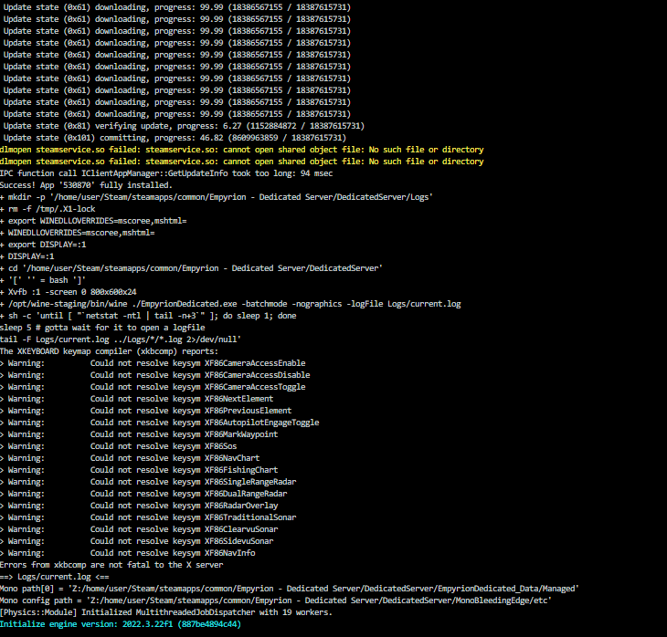Screen dimensions: 667x637
Task: Select the 'IClientAppManager::GetUpdateInfo took too long' line
Action: 166,173
